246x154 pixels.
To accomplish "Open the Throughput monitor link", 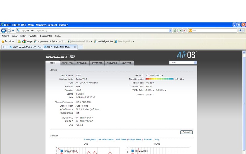I will 90,140.
